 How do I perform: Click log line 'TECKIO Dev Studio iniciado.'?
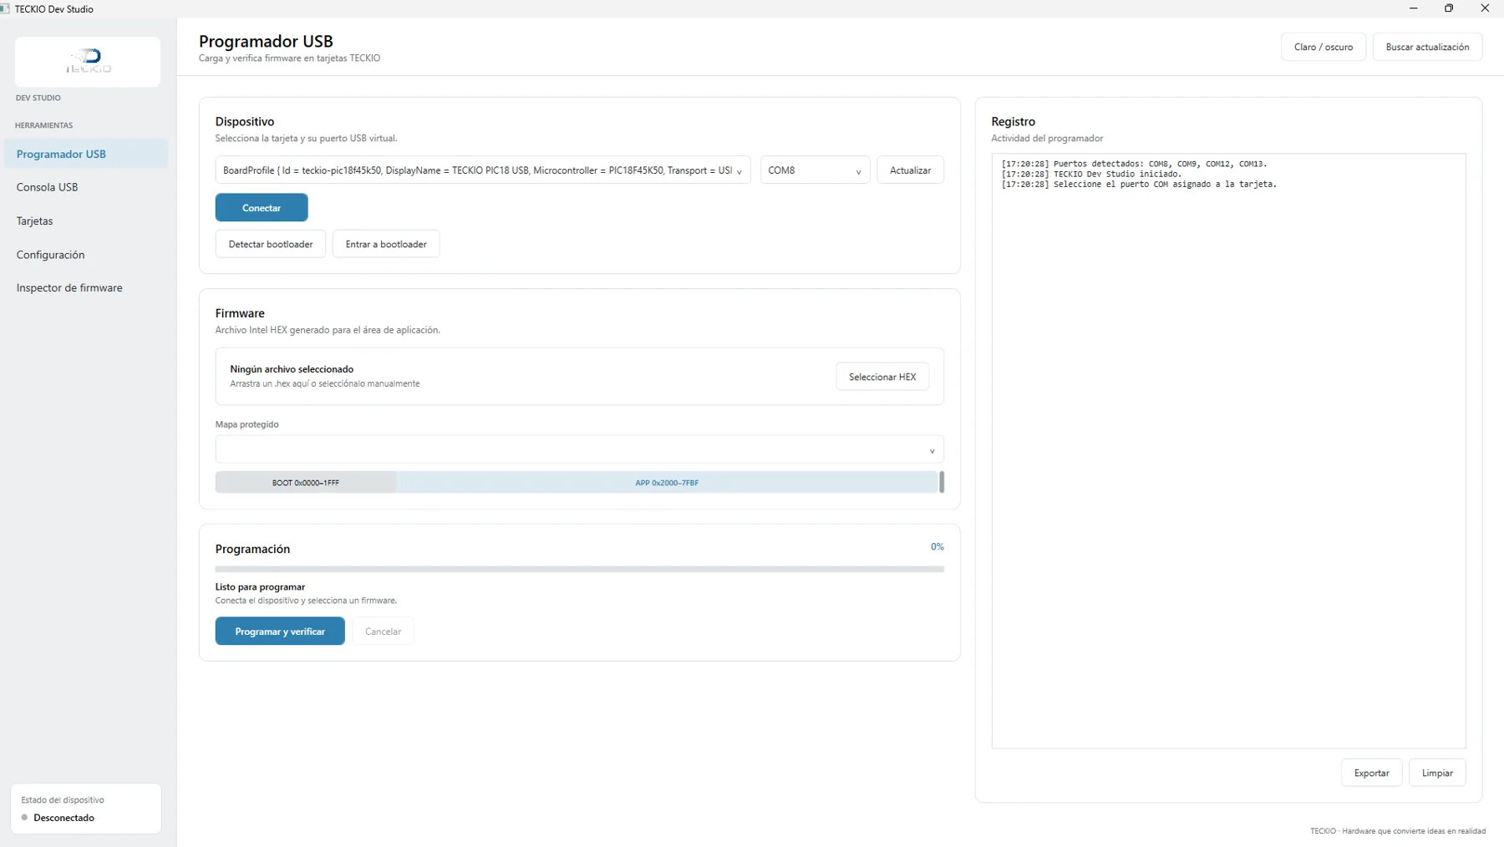coord(1092,174)
